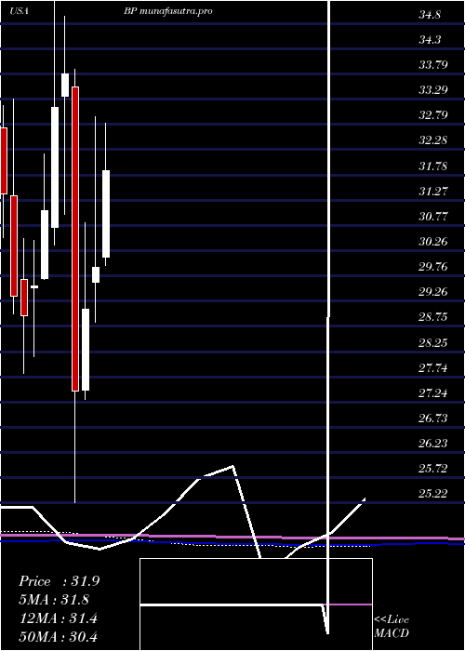This screenshot has width=465, height=651.
Task: Click the <<Live MACD label
Action: 392,627
